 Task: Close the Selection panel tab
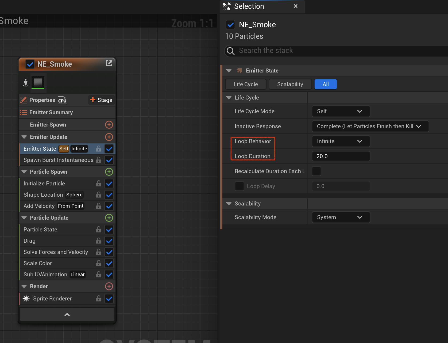(295, 6)
